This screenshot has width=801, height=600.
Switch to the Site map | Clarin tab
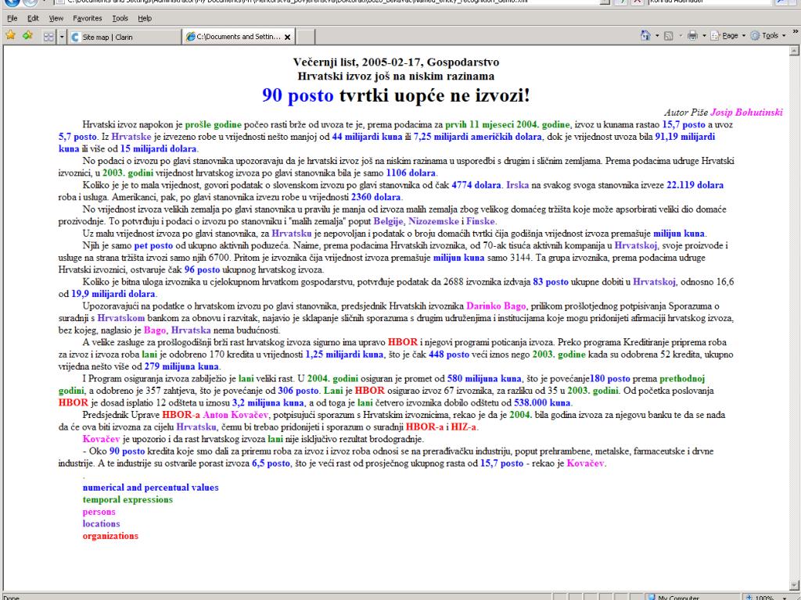point(124,37)
